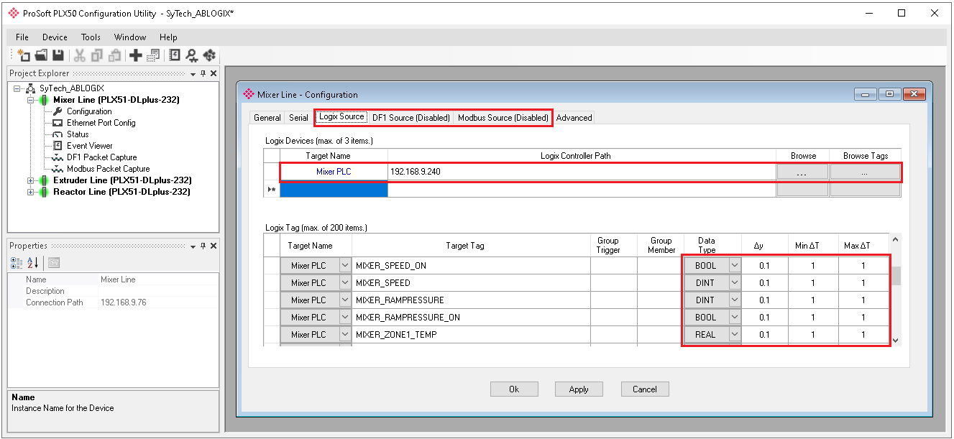Image resolution: width=954 pixels, height=439 pixels.
Task: Select DF1 Packet Capture in the tree
Action: click(x=101, y=157)
